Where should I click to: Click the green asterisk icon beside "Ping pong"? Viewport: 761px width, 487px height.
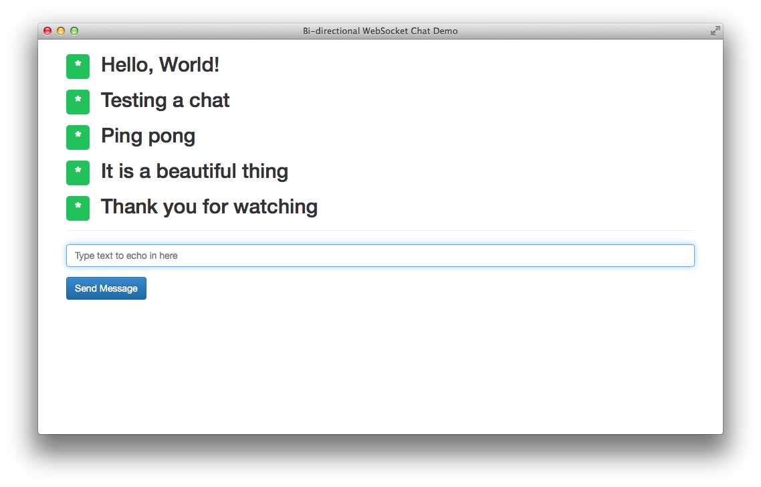(78, 137)
